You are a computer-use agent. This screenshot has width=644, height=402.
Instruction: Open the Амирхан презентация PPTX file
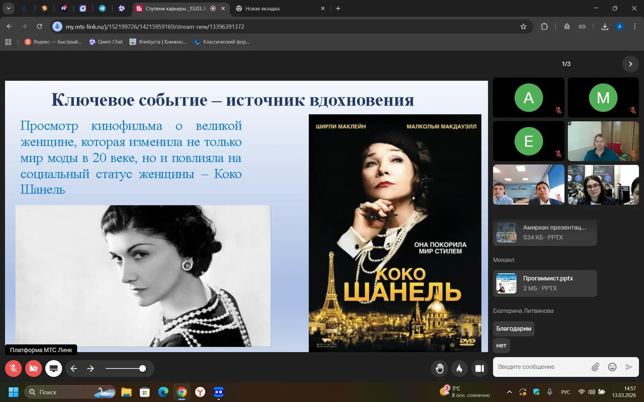click(545, 232)
